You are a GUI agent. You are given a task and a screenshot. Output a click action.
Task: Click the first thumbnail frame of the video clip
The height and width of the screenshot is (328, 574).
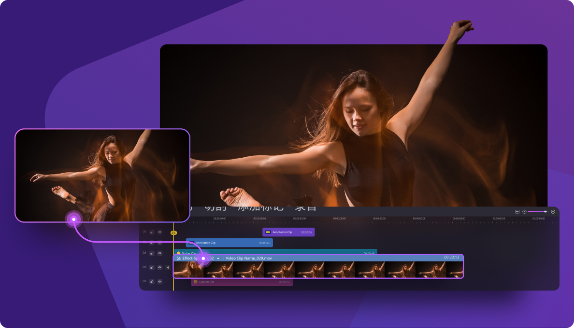pyautogui.click(x=188, y=270)
